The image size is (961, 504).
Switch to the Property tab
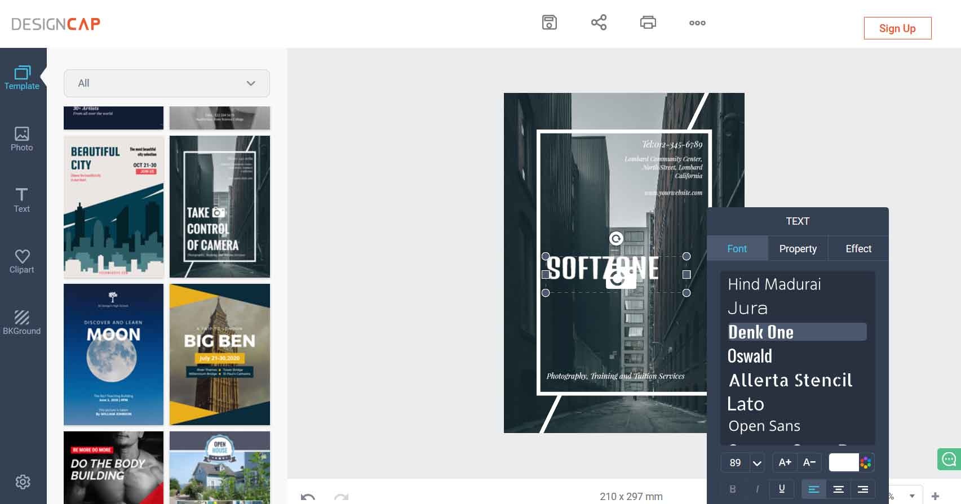[798, 249]
